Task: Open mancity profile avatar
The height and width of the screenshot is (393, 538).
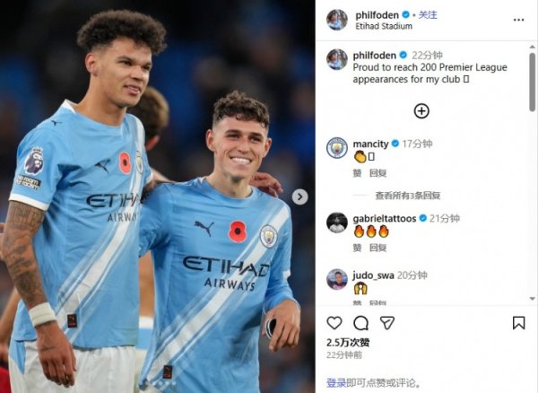Action: [337, 148]
